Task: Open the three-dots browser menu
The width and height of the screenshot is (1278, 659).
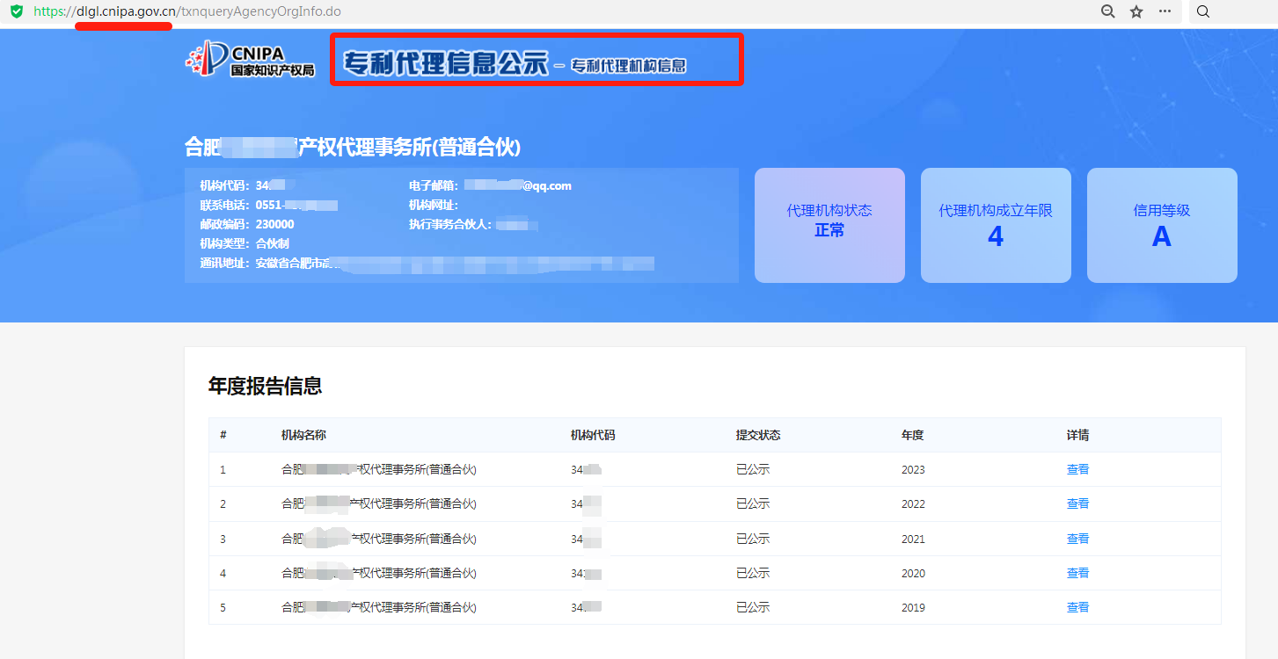Action: [1165, 11]
